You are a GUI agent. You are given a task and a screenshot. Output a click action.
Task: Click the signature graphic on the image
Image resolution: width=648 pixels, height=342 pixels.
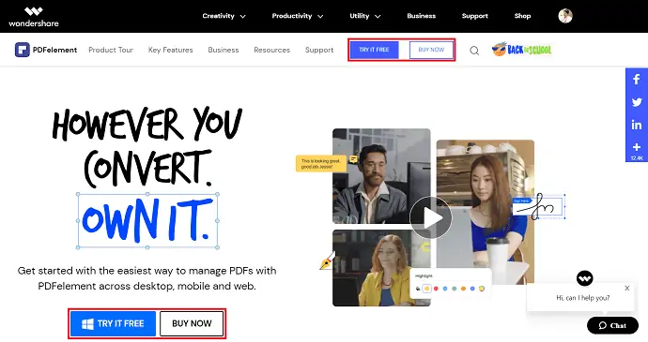pyautogui.click(x=539, y=206)
